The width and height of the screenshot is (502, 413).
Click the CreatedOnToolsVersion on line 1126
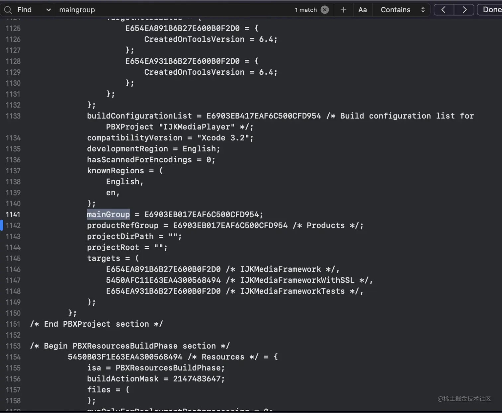click(x=194, y=39)
